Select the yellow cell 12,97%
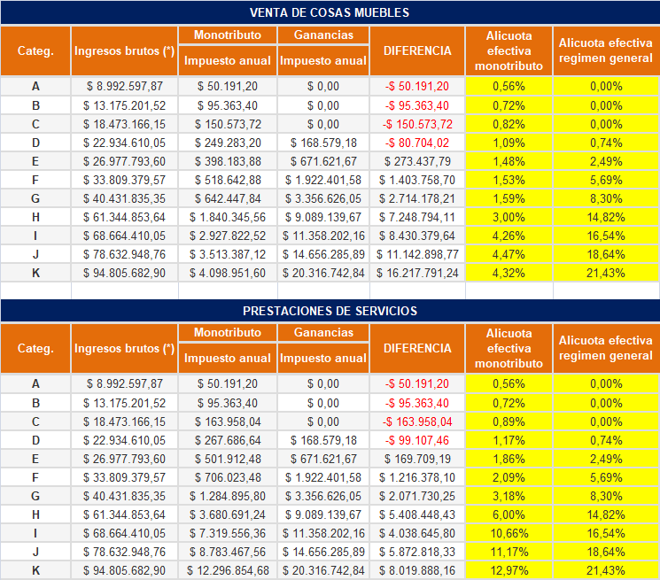The height and width of the screenshot is (580, 660). [x=509, y=571]
